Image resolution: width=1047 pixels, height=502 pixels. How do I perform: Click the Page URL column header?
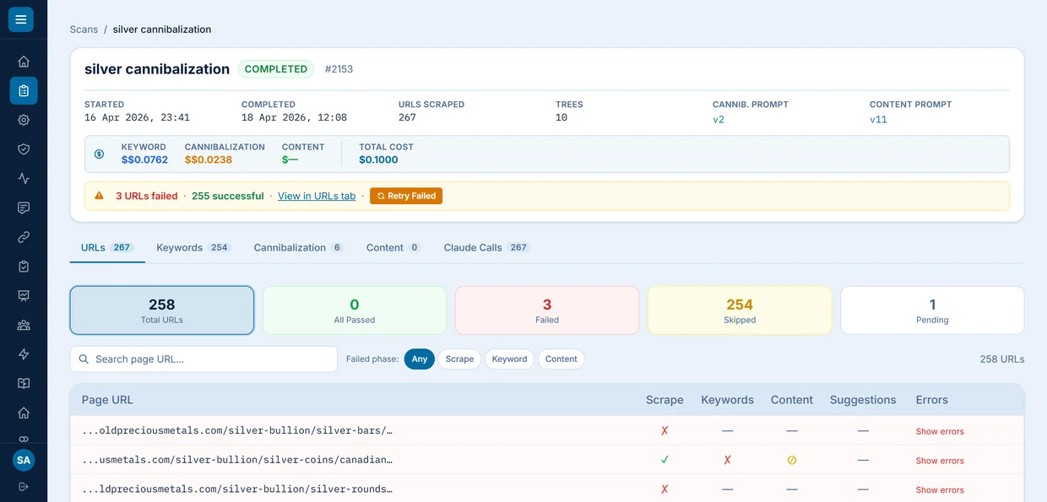pyautogui.click(x=107, y=400)
